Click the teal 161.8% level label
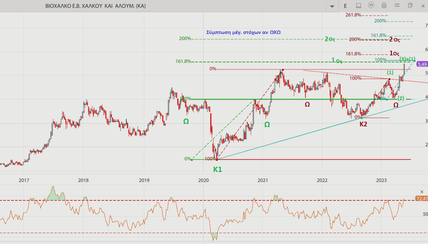The height and width of the screenshot is (244, 428). (x=378, y=35)
